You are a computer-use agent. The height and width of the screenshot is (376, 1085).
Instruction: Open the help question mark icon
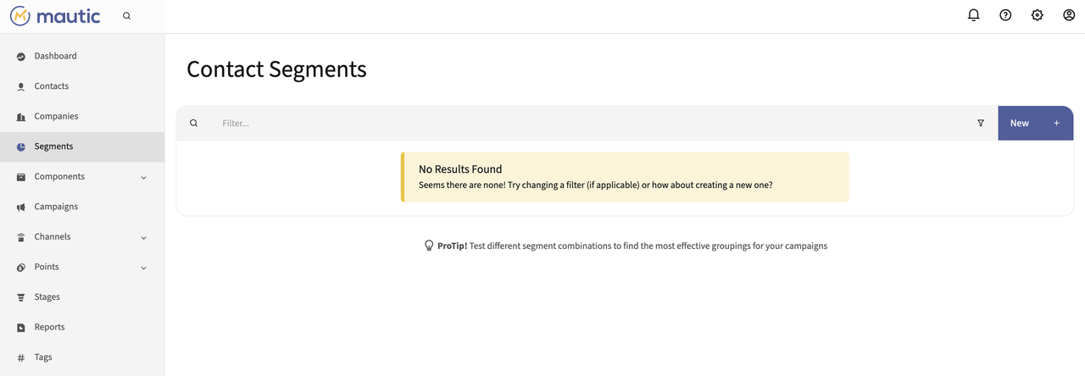(1005, 15)
